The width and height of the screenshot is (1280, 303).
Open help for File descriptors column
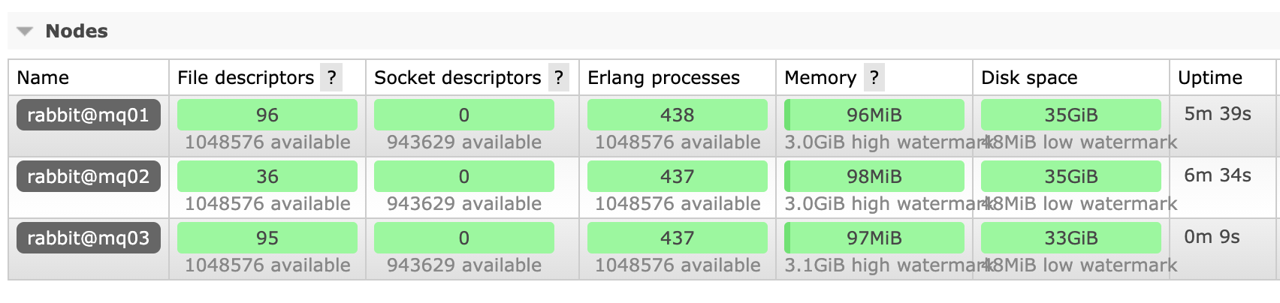[x=331, y=77]
